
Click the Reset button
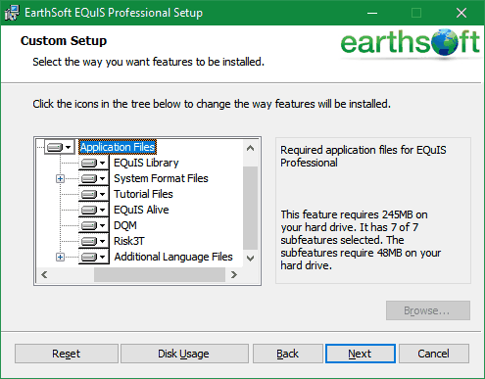click(67, 354)
